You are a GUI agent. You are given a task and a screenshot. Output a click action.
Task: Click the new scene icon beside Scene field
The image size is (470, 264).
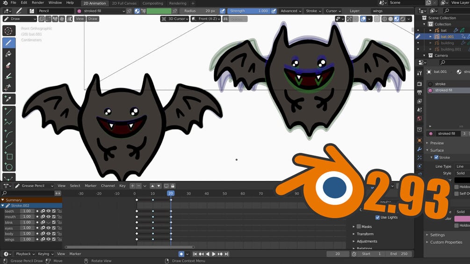pos(429,3)
